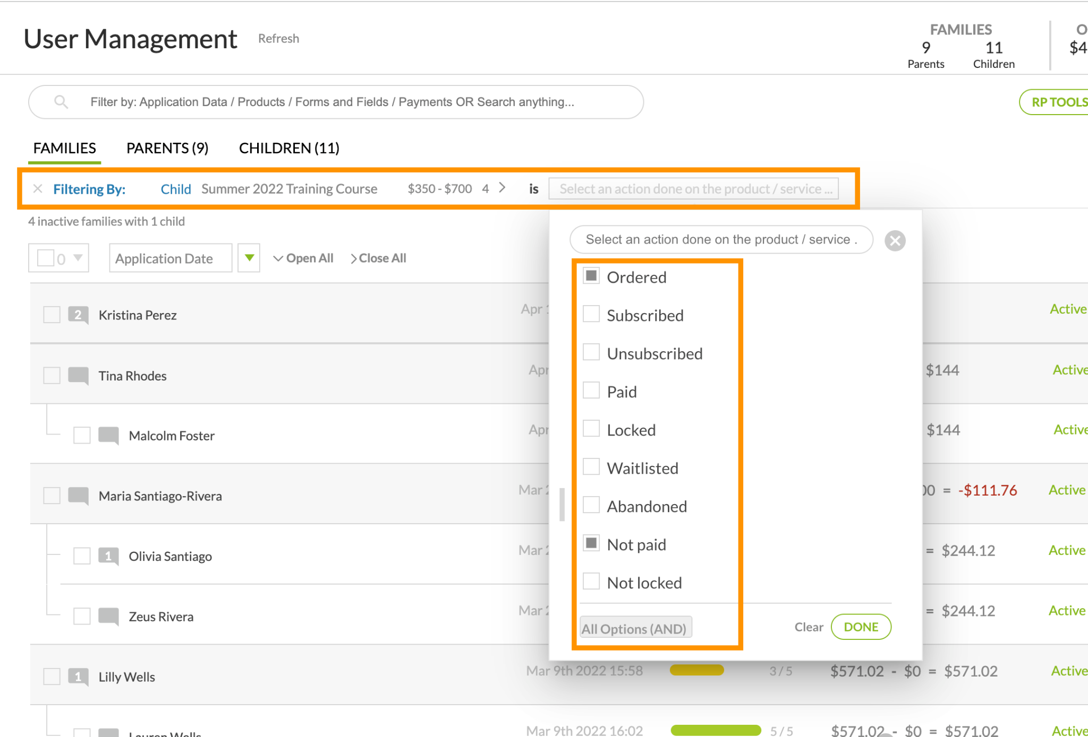This screenshot has height=737, width=1088.
Task: Open the green sort direction dropdown
Action: click(249, 258)
